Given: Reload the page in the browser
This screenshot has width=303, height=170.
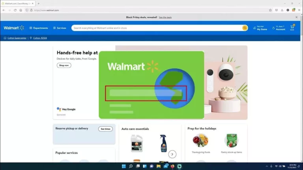Looking at the screenshot, I should (x=15, y=10).
